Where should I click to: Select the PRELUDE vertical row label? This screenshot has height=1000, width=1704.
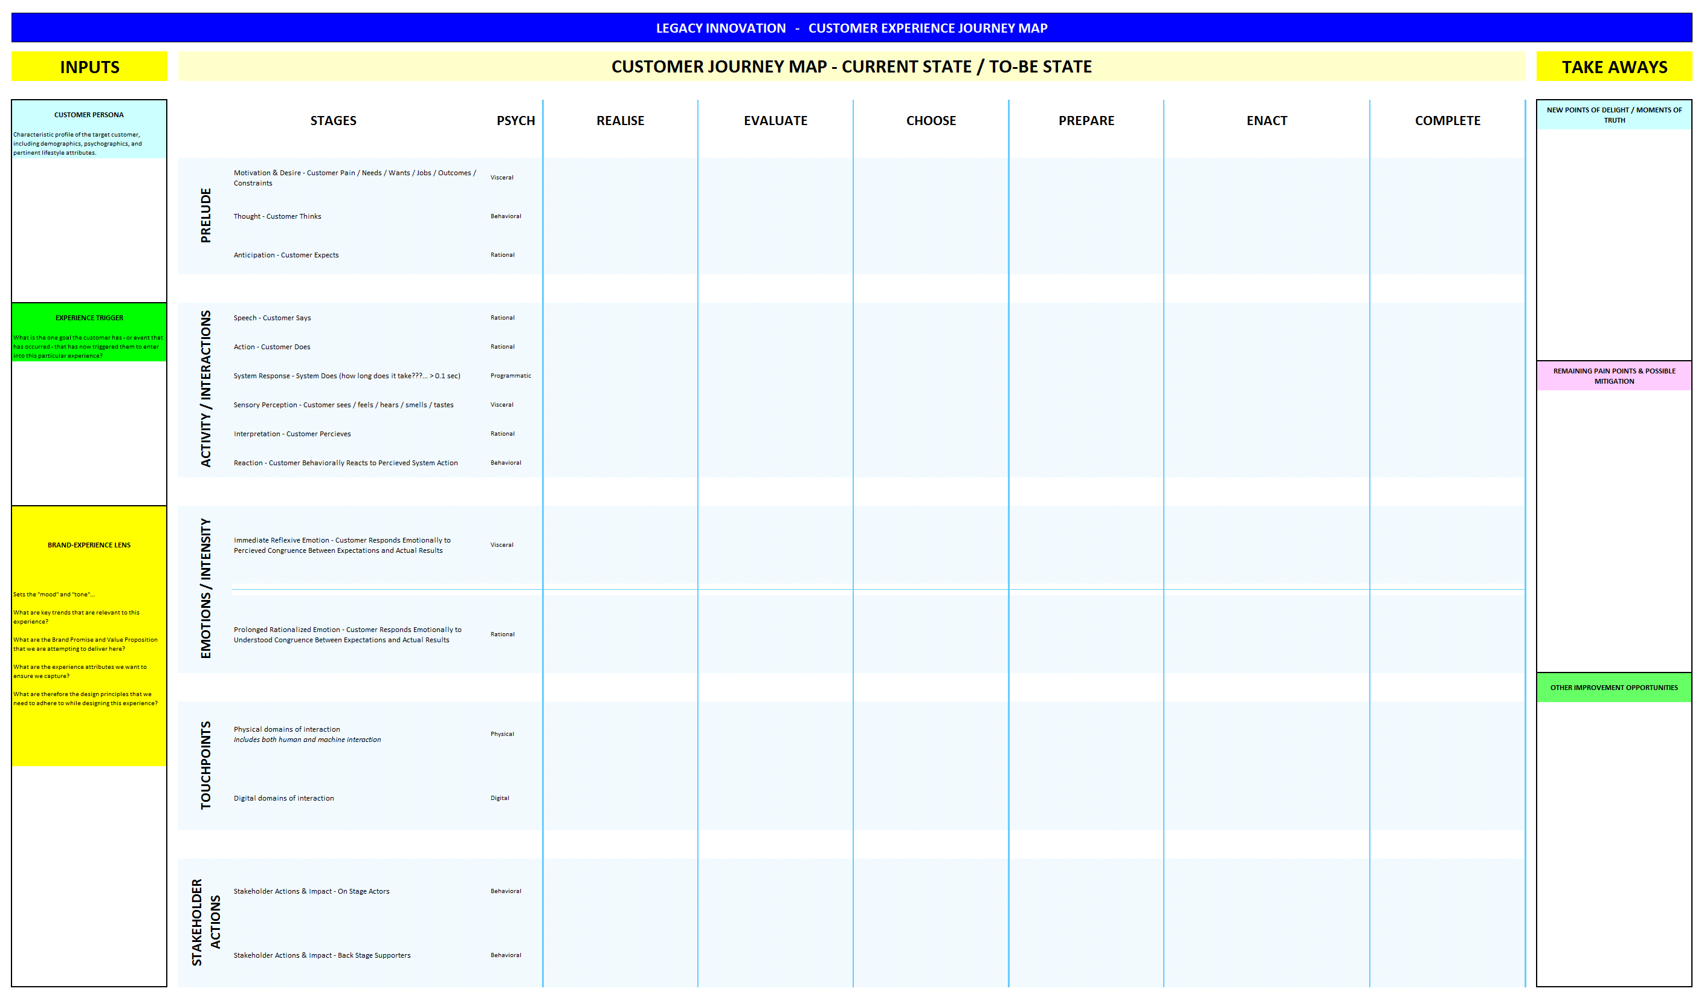point(205,216)
